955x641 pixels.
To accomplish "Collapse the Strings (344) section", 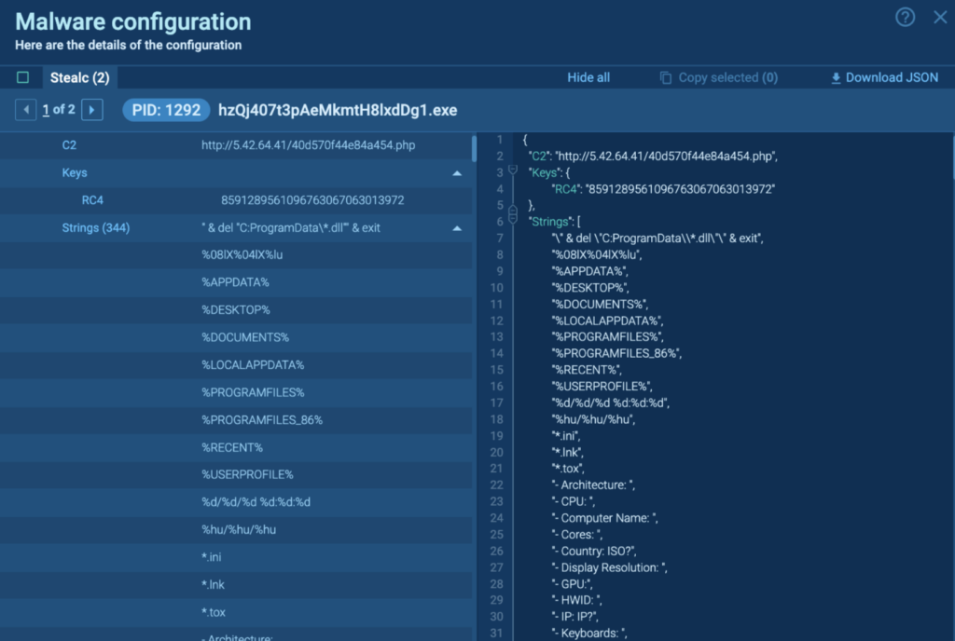I will [x=457, y=228].
